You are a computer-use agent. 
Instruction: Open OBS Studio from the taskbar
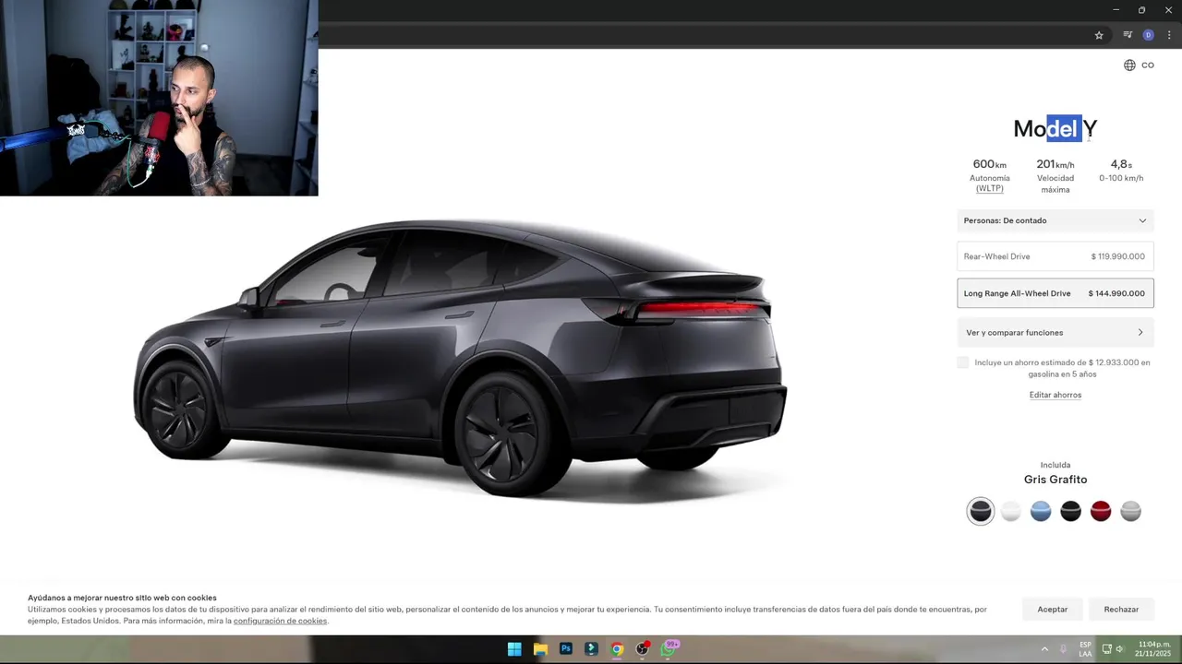click(643, 649)
